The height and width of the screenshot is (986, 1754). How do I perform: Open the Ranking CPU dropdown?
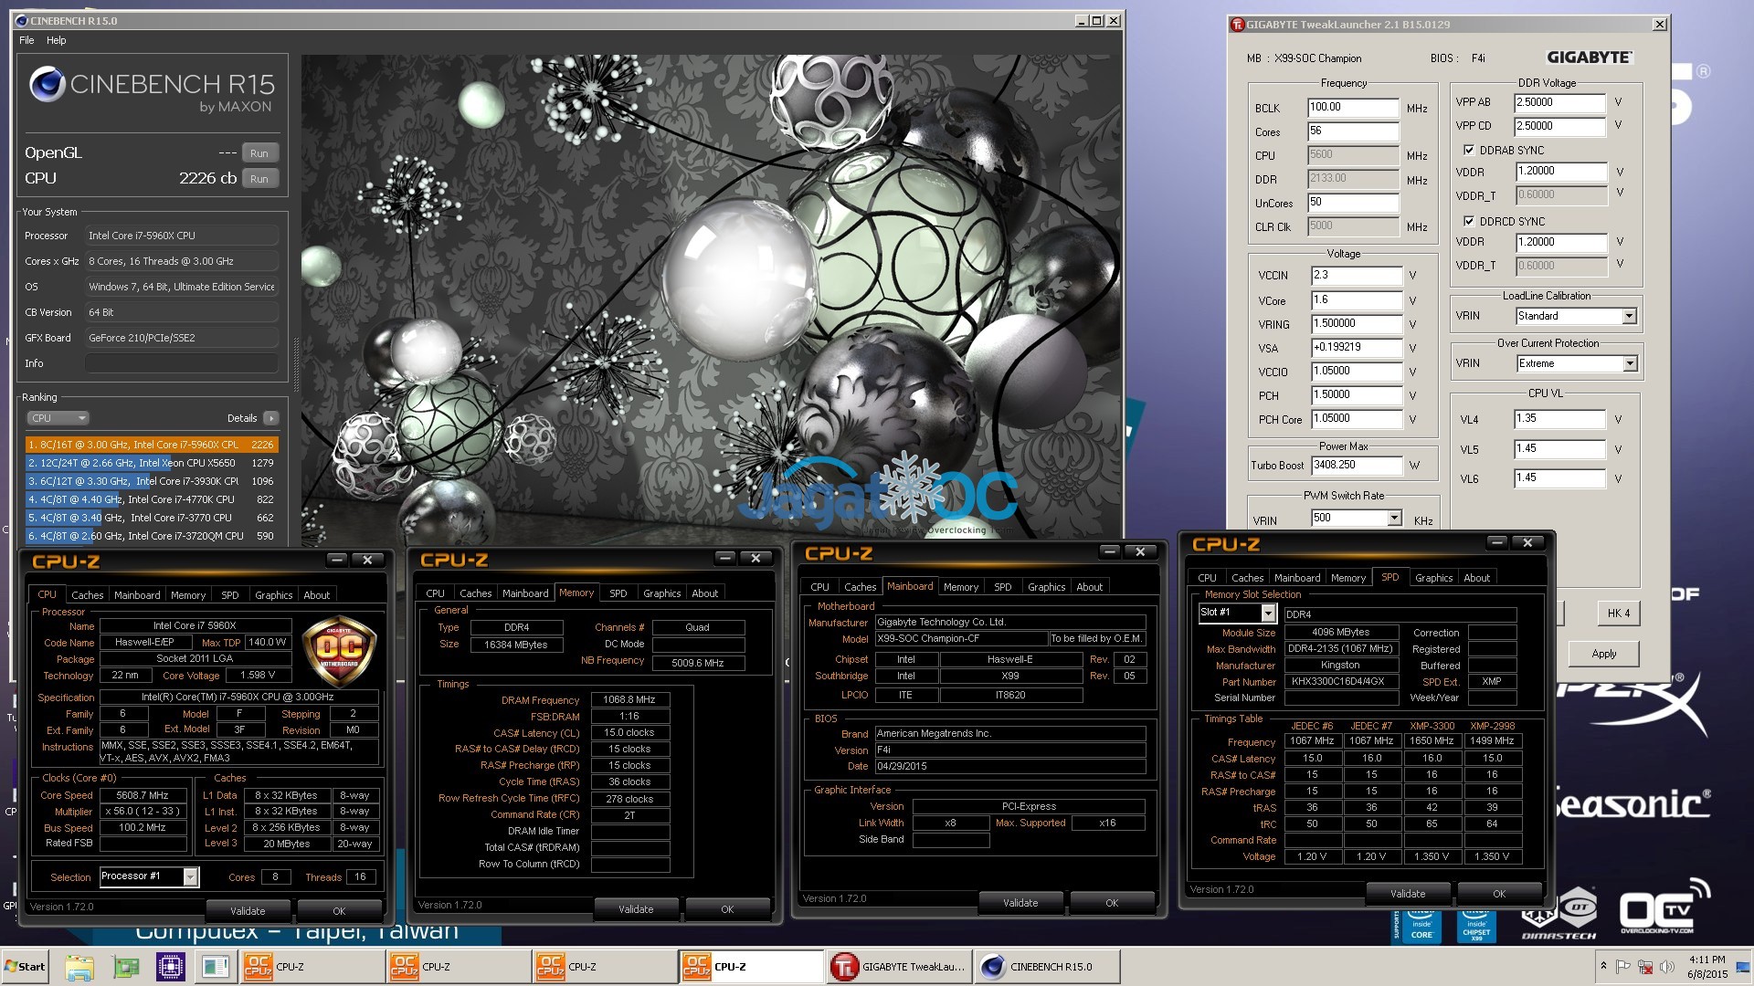[58, 418]
